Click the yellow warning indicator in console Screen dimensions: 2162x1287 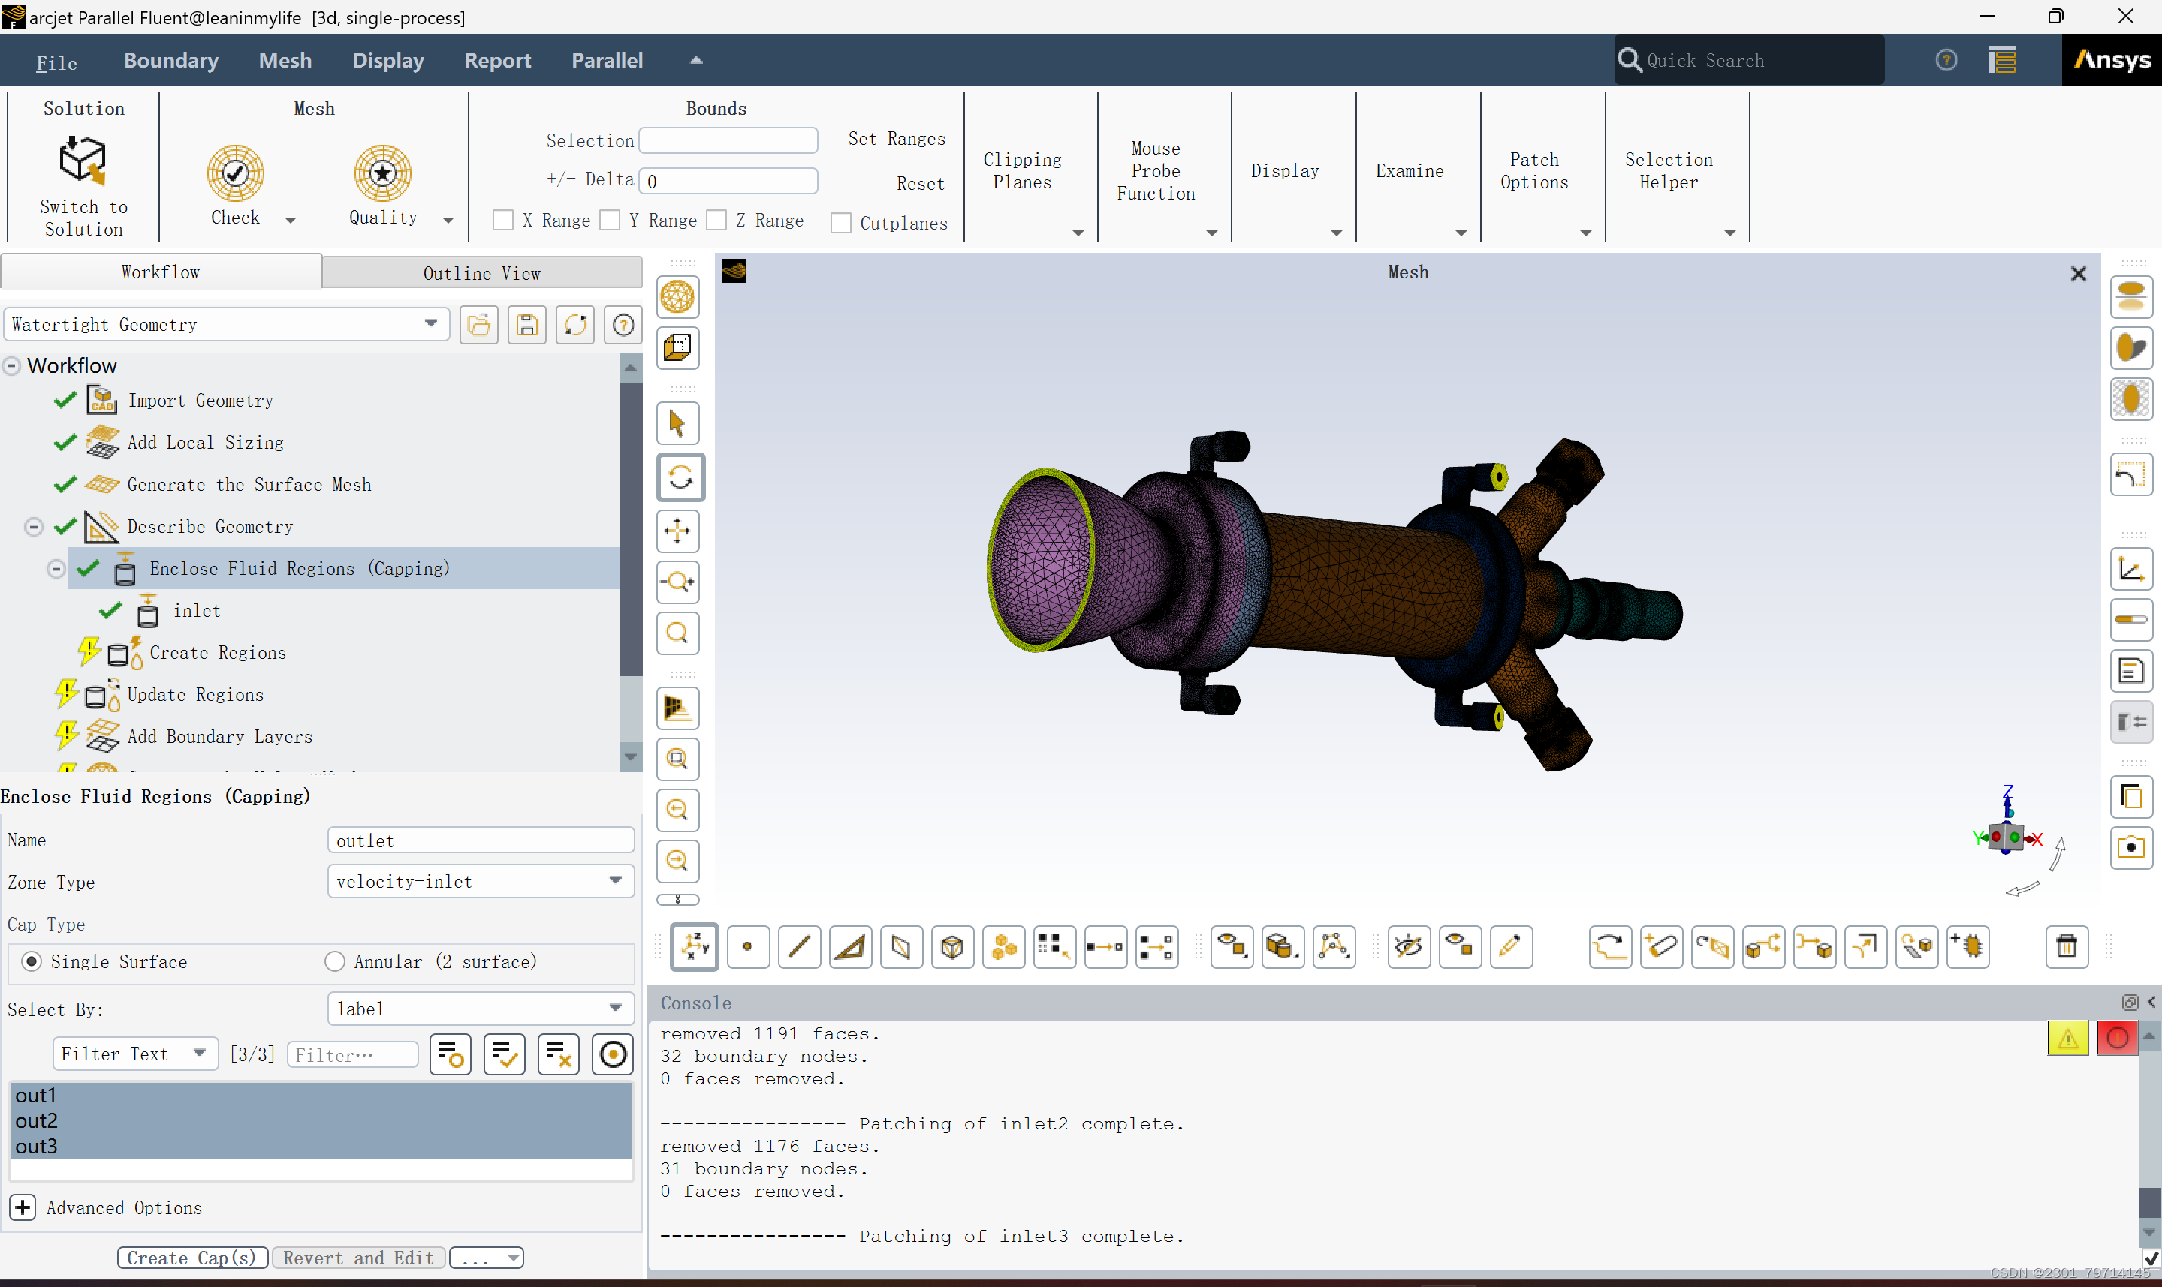coord(2067,1038)
